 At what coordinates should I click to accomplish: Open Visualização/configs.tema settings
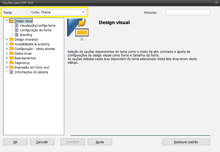click(38, 26)
